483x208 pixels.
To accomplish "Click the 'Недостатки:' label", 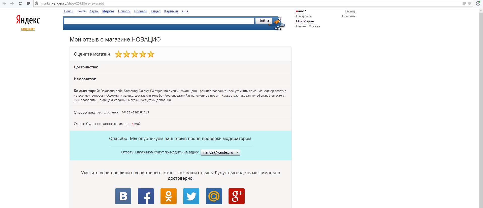I will 85,79.
